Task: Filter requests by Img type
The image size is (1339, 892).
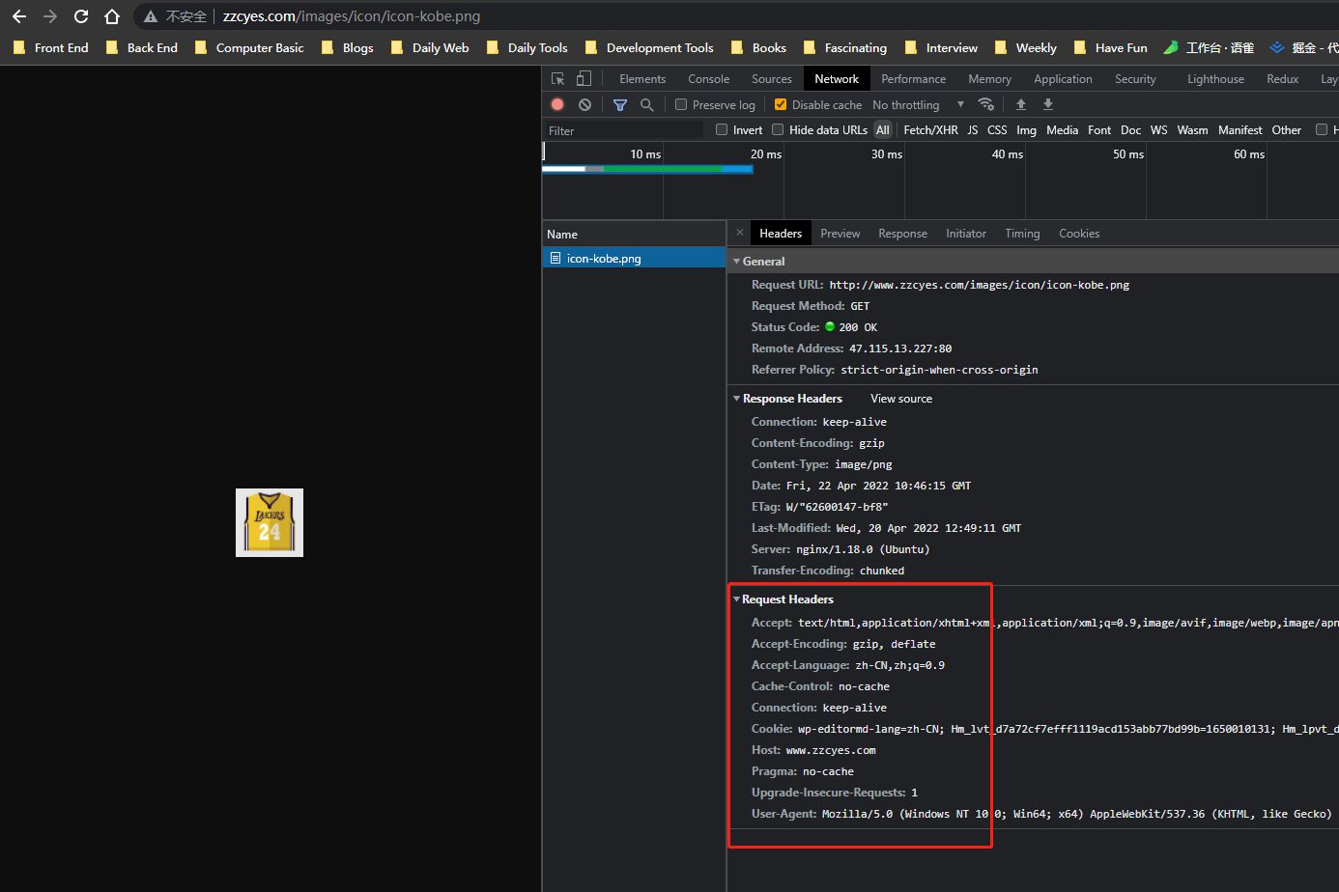Action: [x=1026, y=129]
